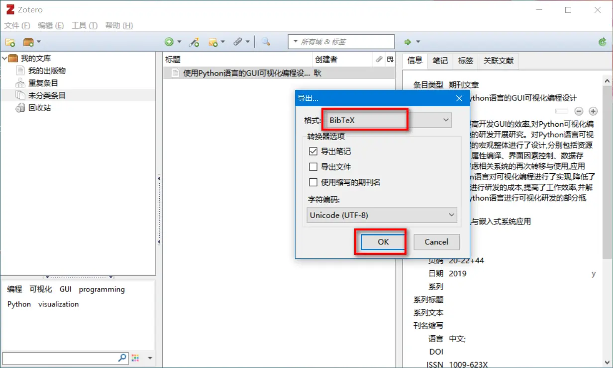Image resolution: width=613 pixels, height=368 pixels.
Task: Click OK in the export dialog
Action: 383,242
